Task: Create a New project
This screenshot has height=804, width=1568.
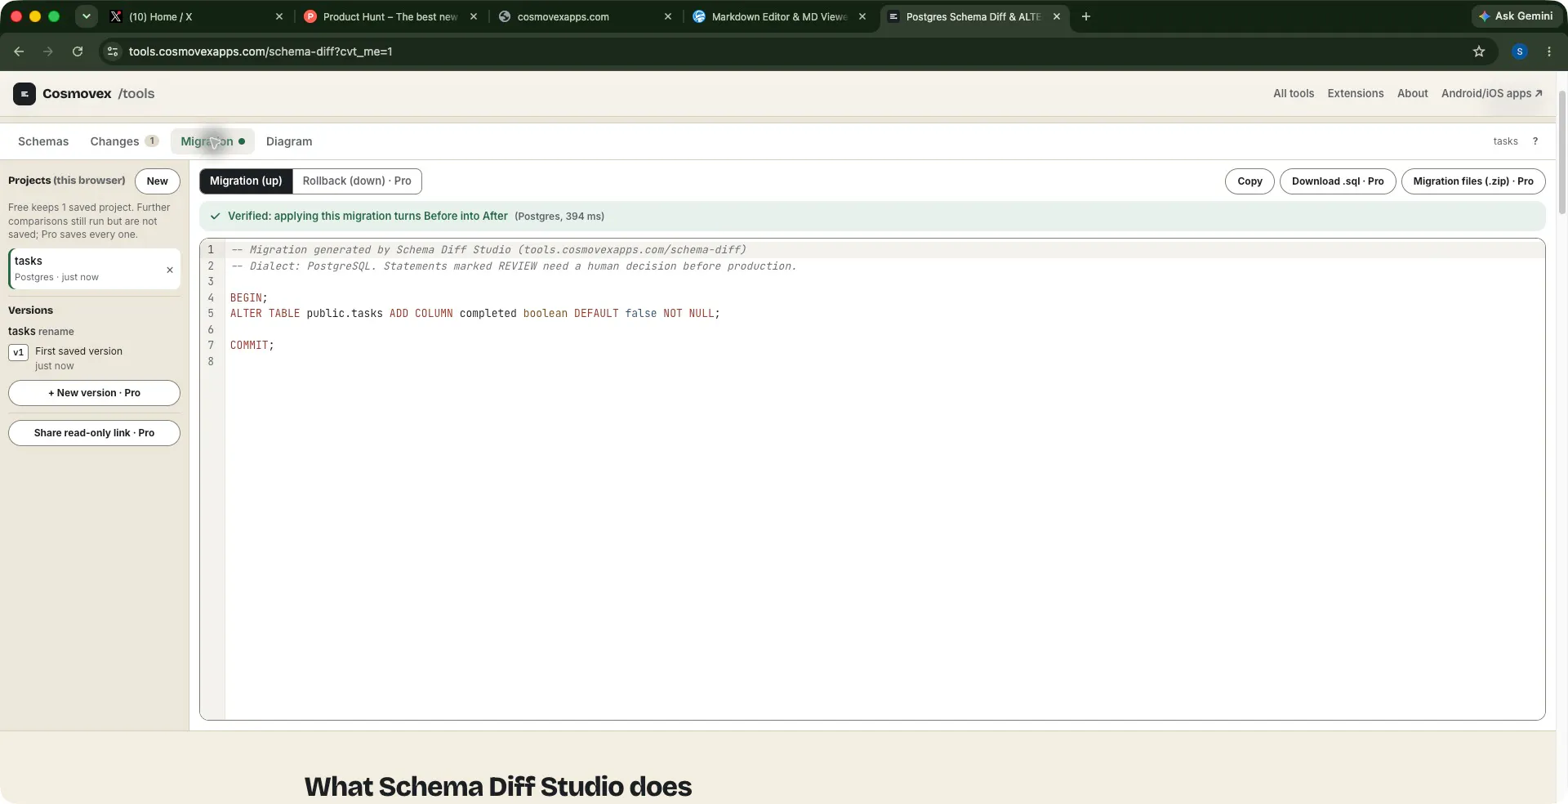Action: click(x=157, y=181)
